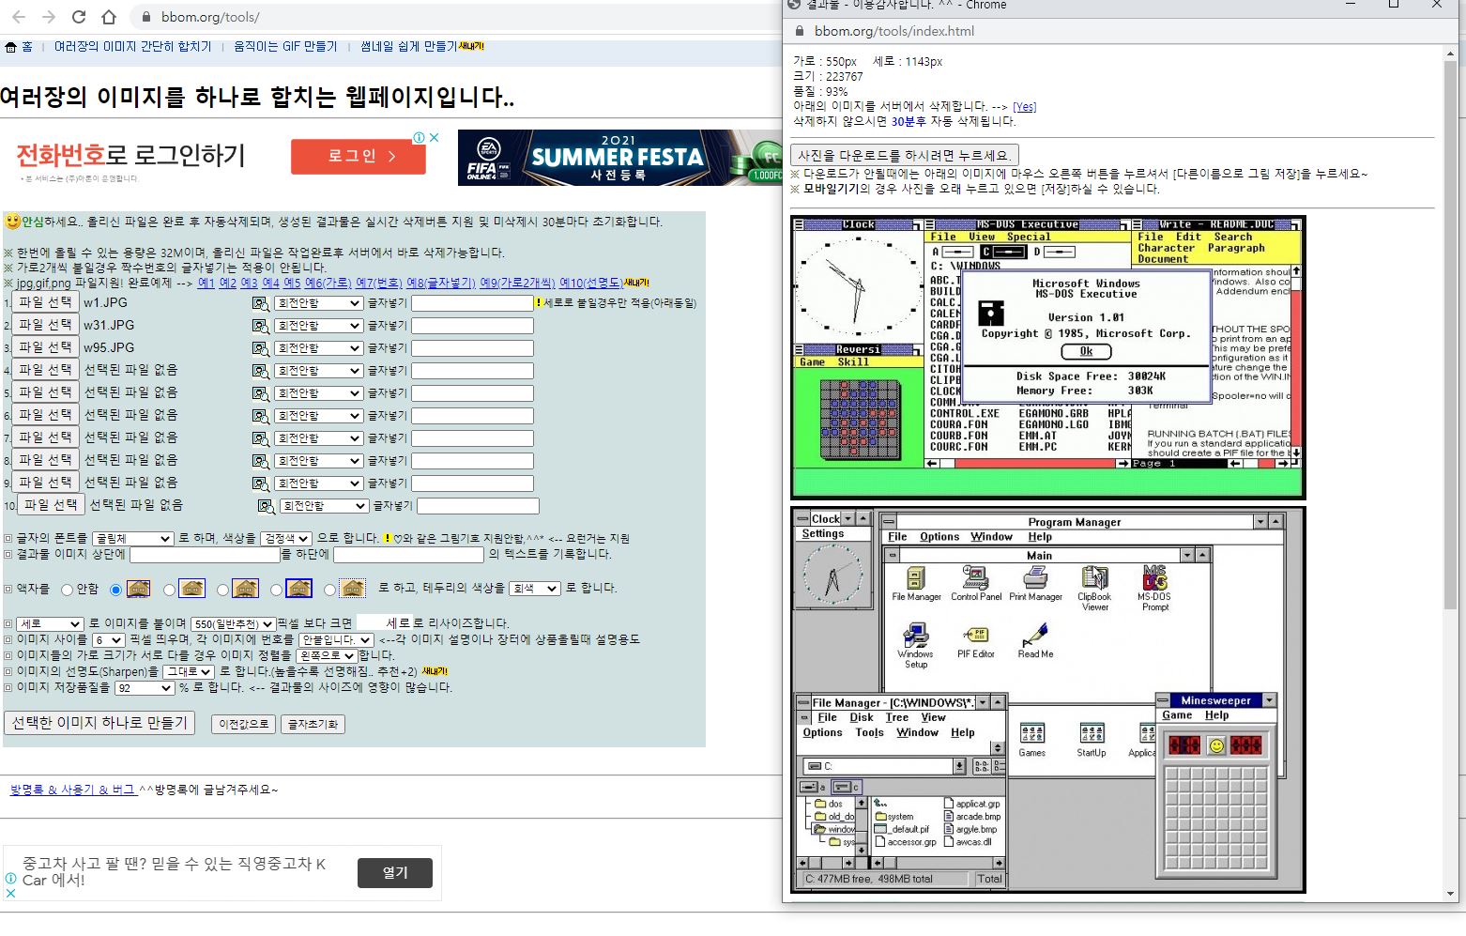Open example link 예1

206,283
